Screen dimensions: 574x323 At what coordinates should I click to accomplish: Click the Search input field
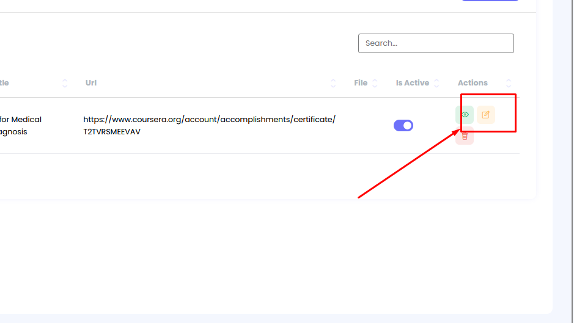436,43
